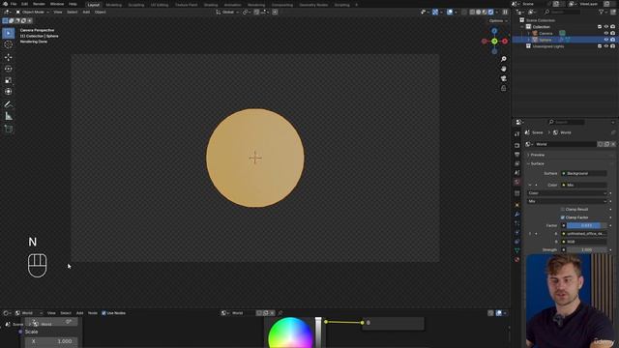
Task: Open Object Mode dropdown
Action: coord(32,13)
